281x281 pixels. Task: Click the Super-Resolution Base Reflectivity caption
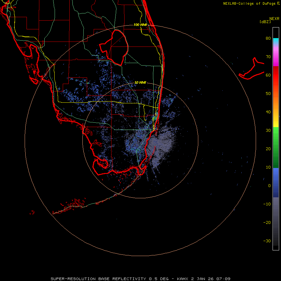point(140,279)
